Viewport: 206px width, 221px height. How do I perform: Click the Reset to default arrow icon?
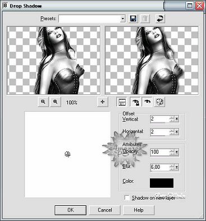click(160, 19)
